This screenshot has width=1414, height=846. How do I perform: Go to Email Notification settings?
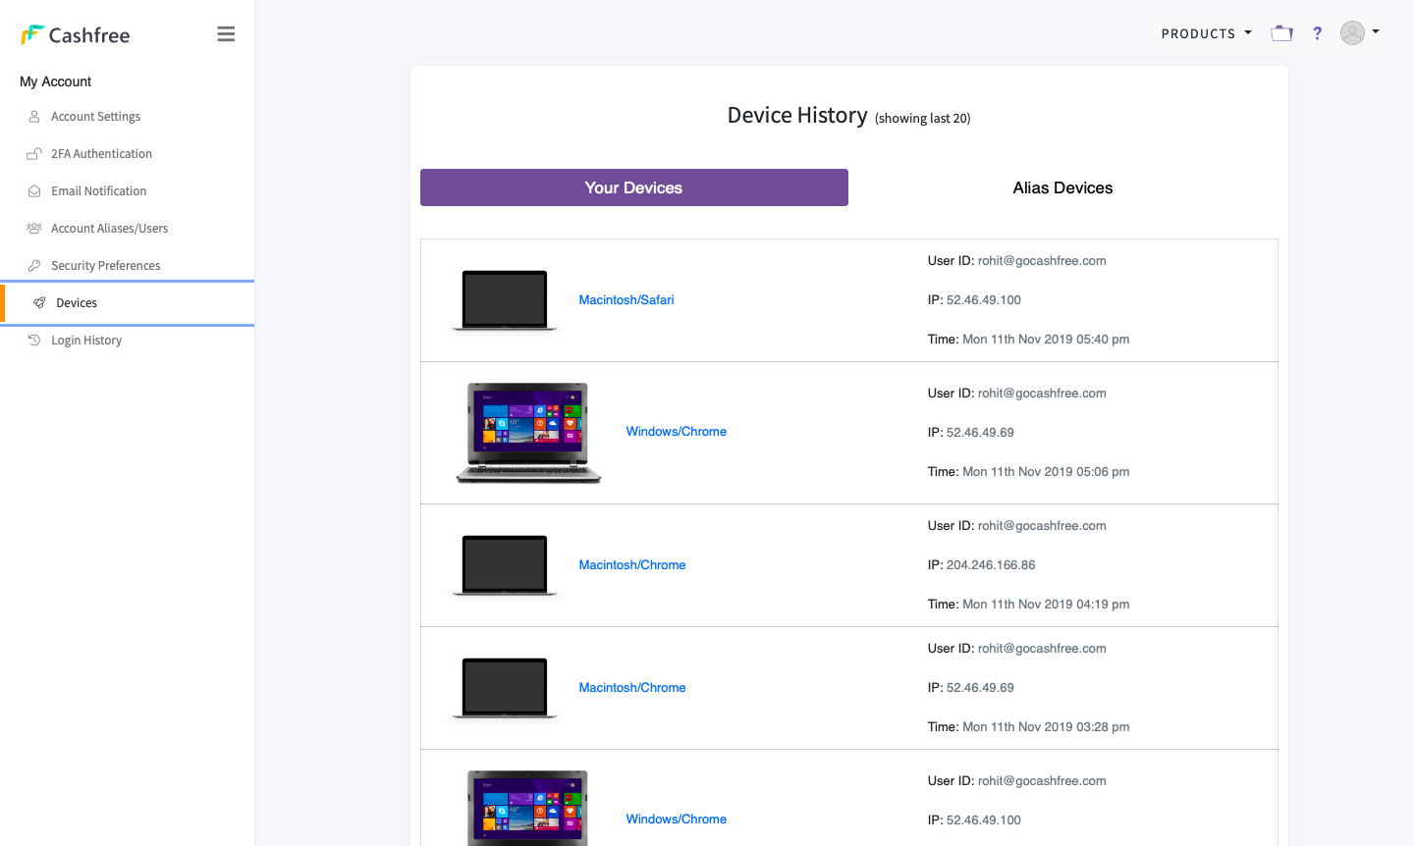click(x=99, y=191)
